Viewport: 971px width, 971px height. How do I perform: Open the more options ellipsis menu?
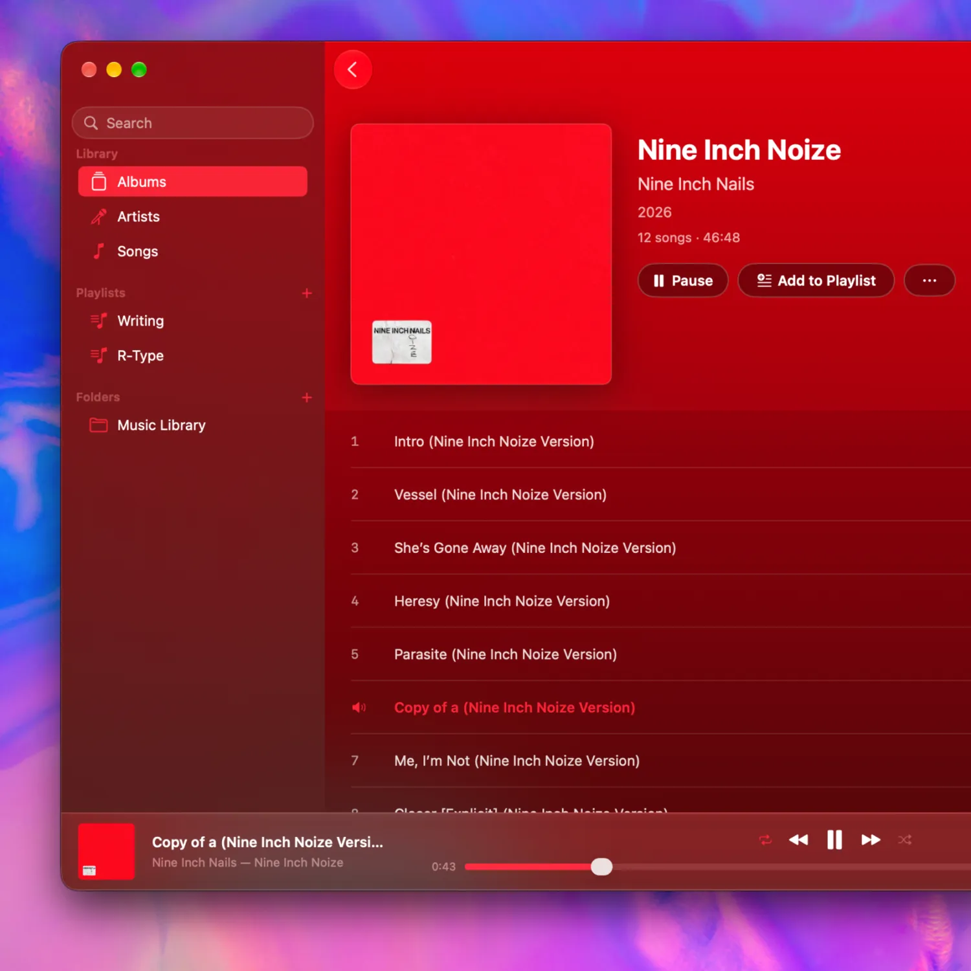click(x=930, y=280)
